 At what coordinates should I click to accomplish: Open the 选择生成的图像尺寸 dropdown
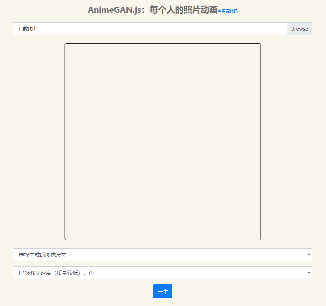[x=163, y=255]
